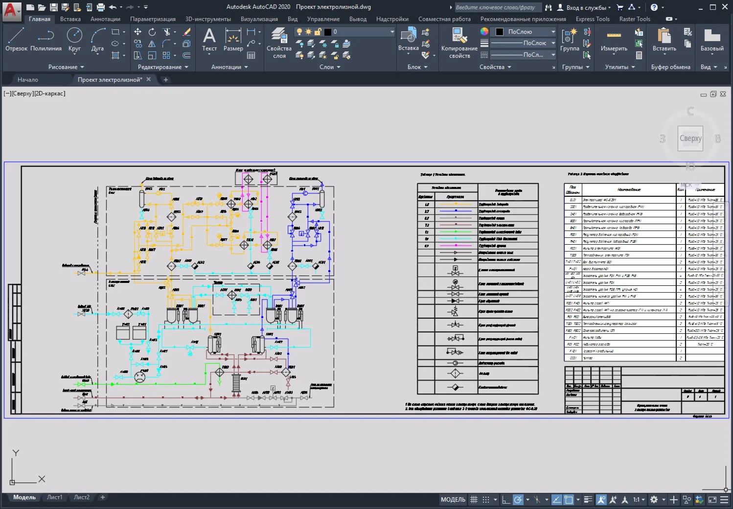Toggle annotation objects visibility in status bar
733x509 pixels.
pyautogui.click(x=601, y=500)
